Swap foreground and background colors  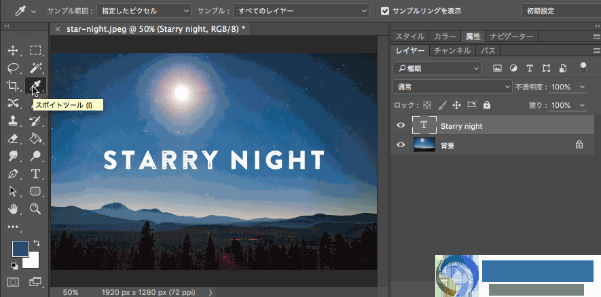tap(37, 243)
